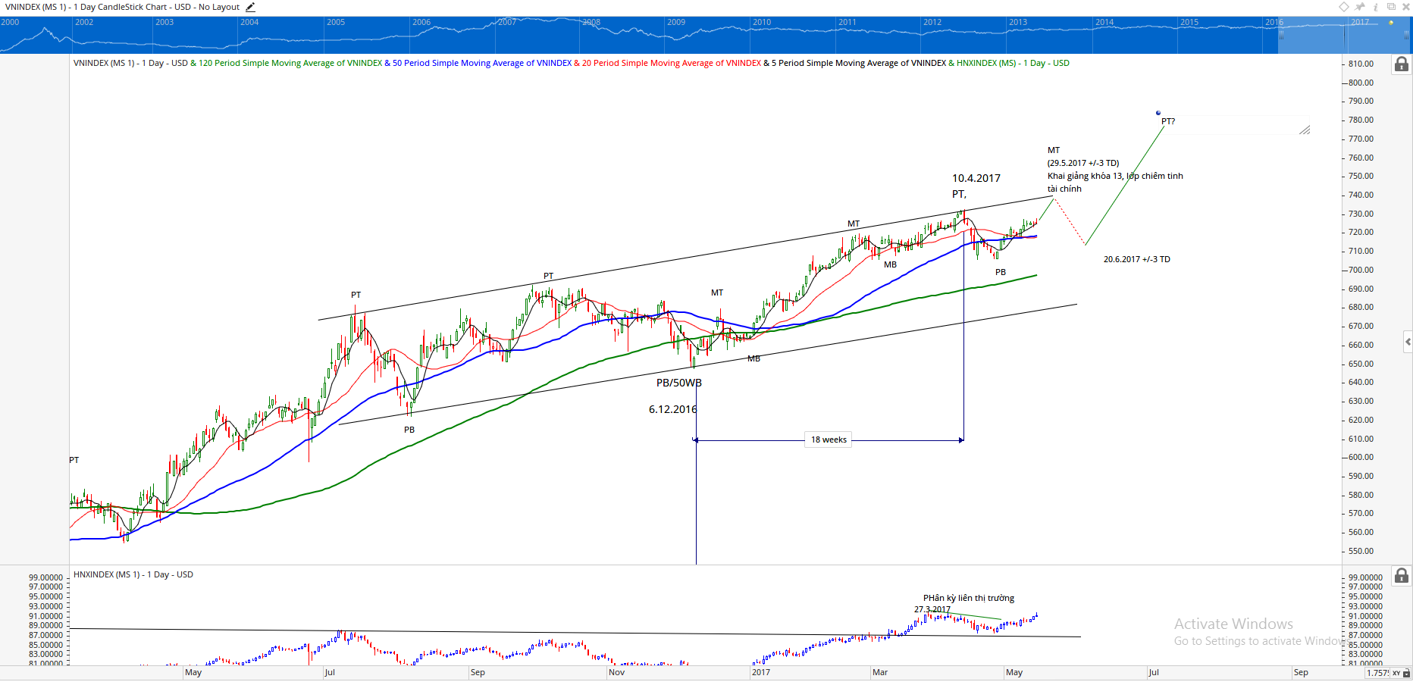Click the pencil edit icon beside chart title
Viewport: 1413px width, 682px height.
(x=250, y=7)
